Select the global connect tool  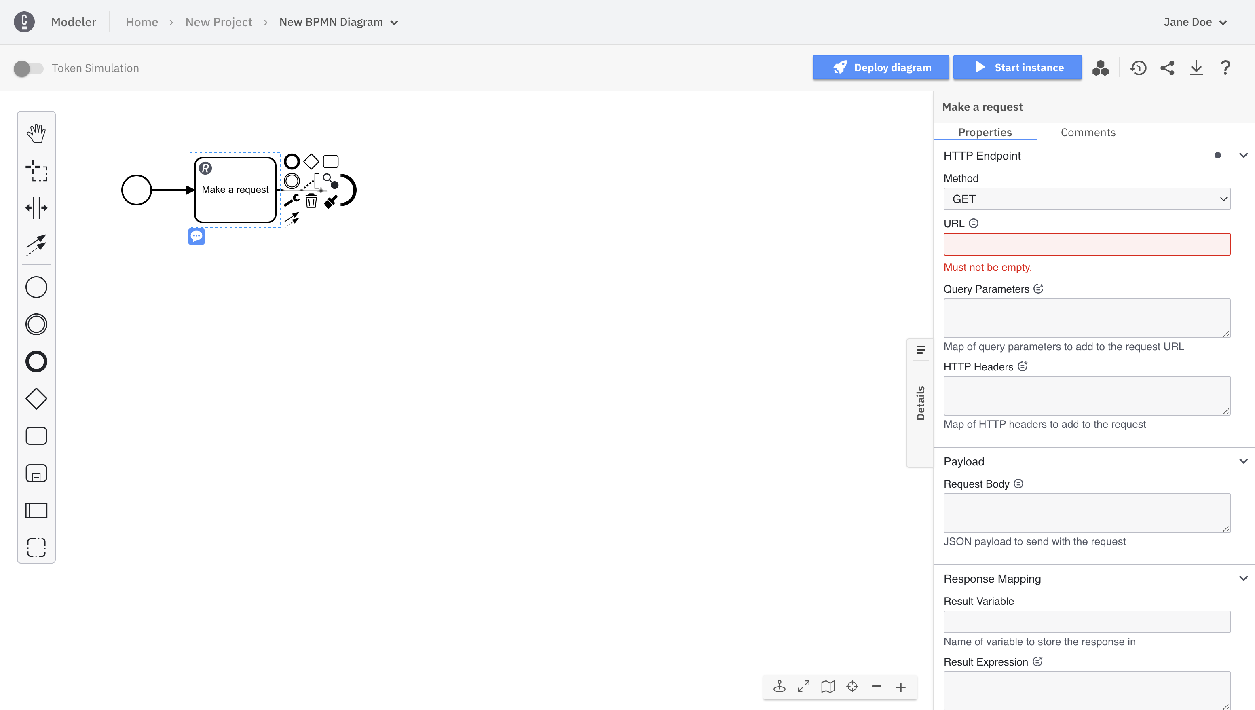[36, 245]
